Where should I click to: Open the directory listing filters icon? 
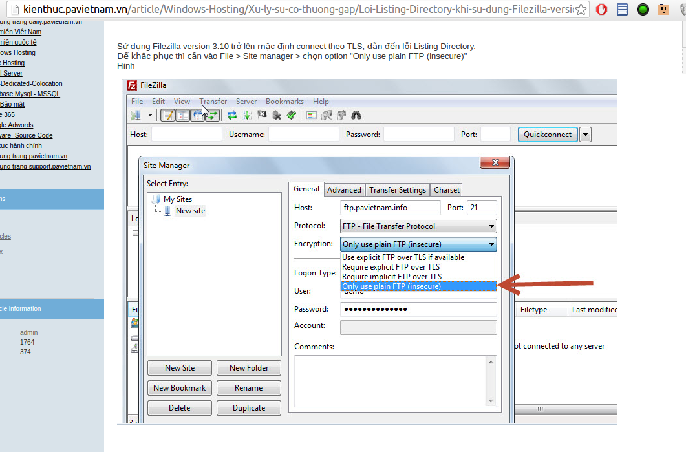pyautogui.click(x=312, y=115)
